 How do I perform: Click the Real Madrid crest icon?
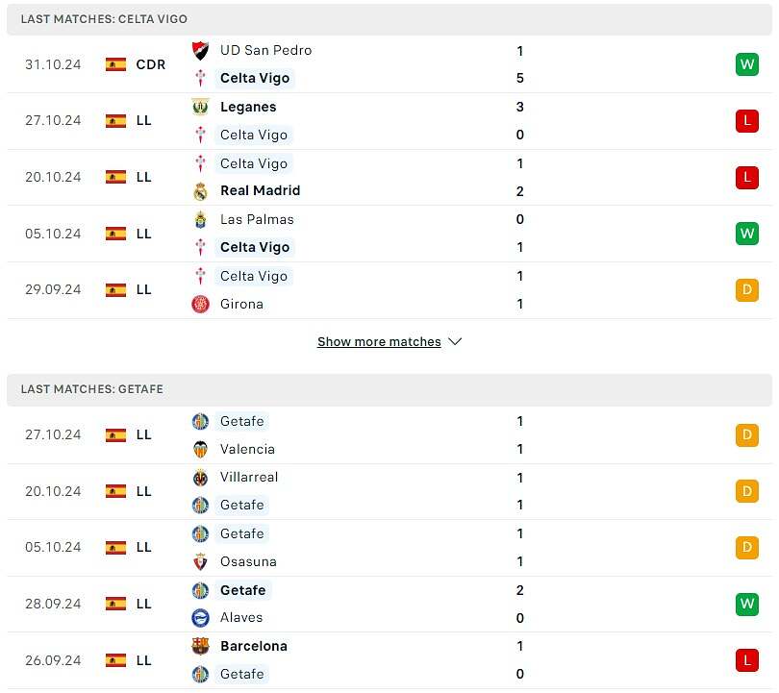click(200, 190)
